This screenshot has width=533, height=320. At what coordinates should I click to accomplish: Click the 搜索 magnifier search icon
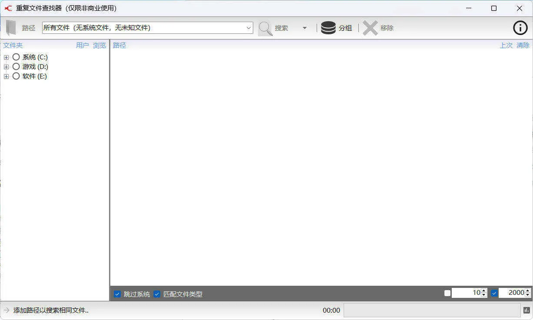click(265, 27)
